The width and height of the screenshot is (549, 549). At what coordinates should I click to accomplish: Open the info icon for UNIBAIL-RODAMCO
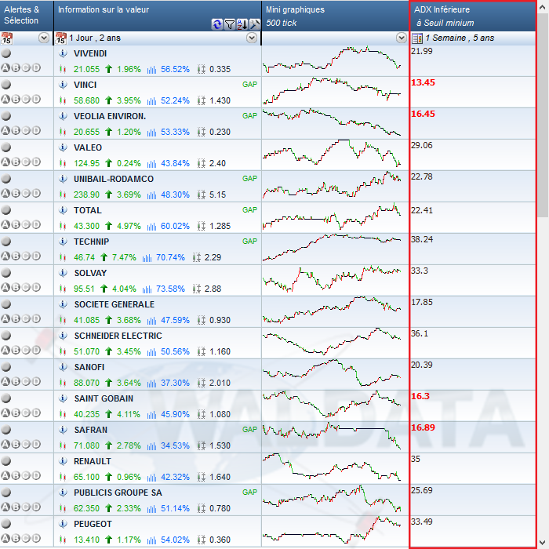coord(63,179)
